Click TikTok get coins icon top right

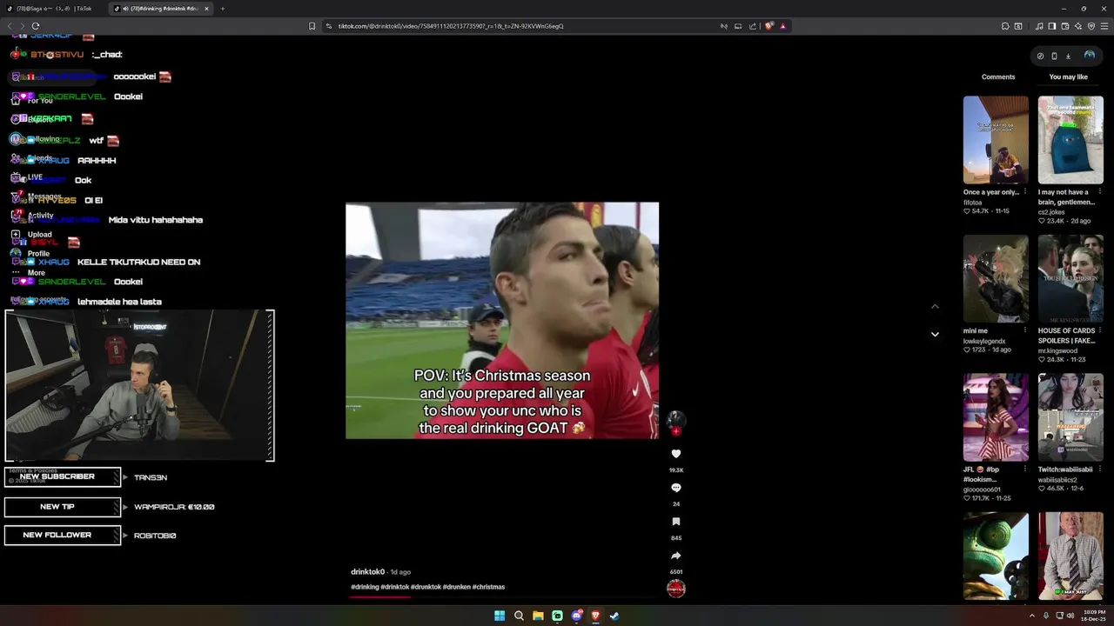tap(1040, 56)
